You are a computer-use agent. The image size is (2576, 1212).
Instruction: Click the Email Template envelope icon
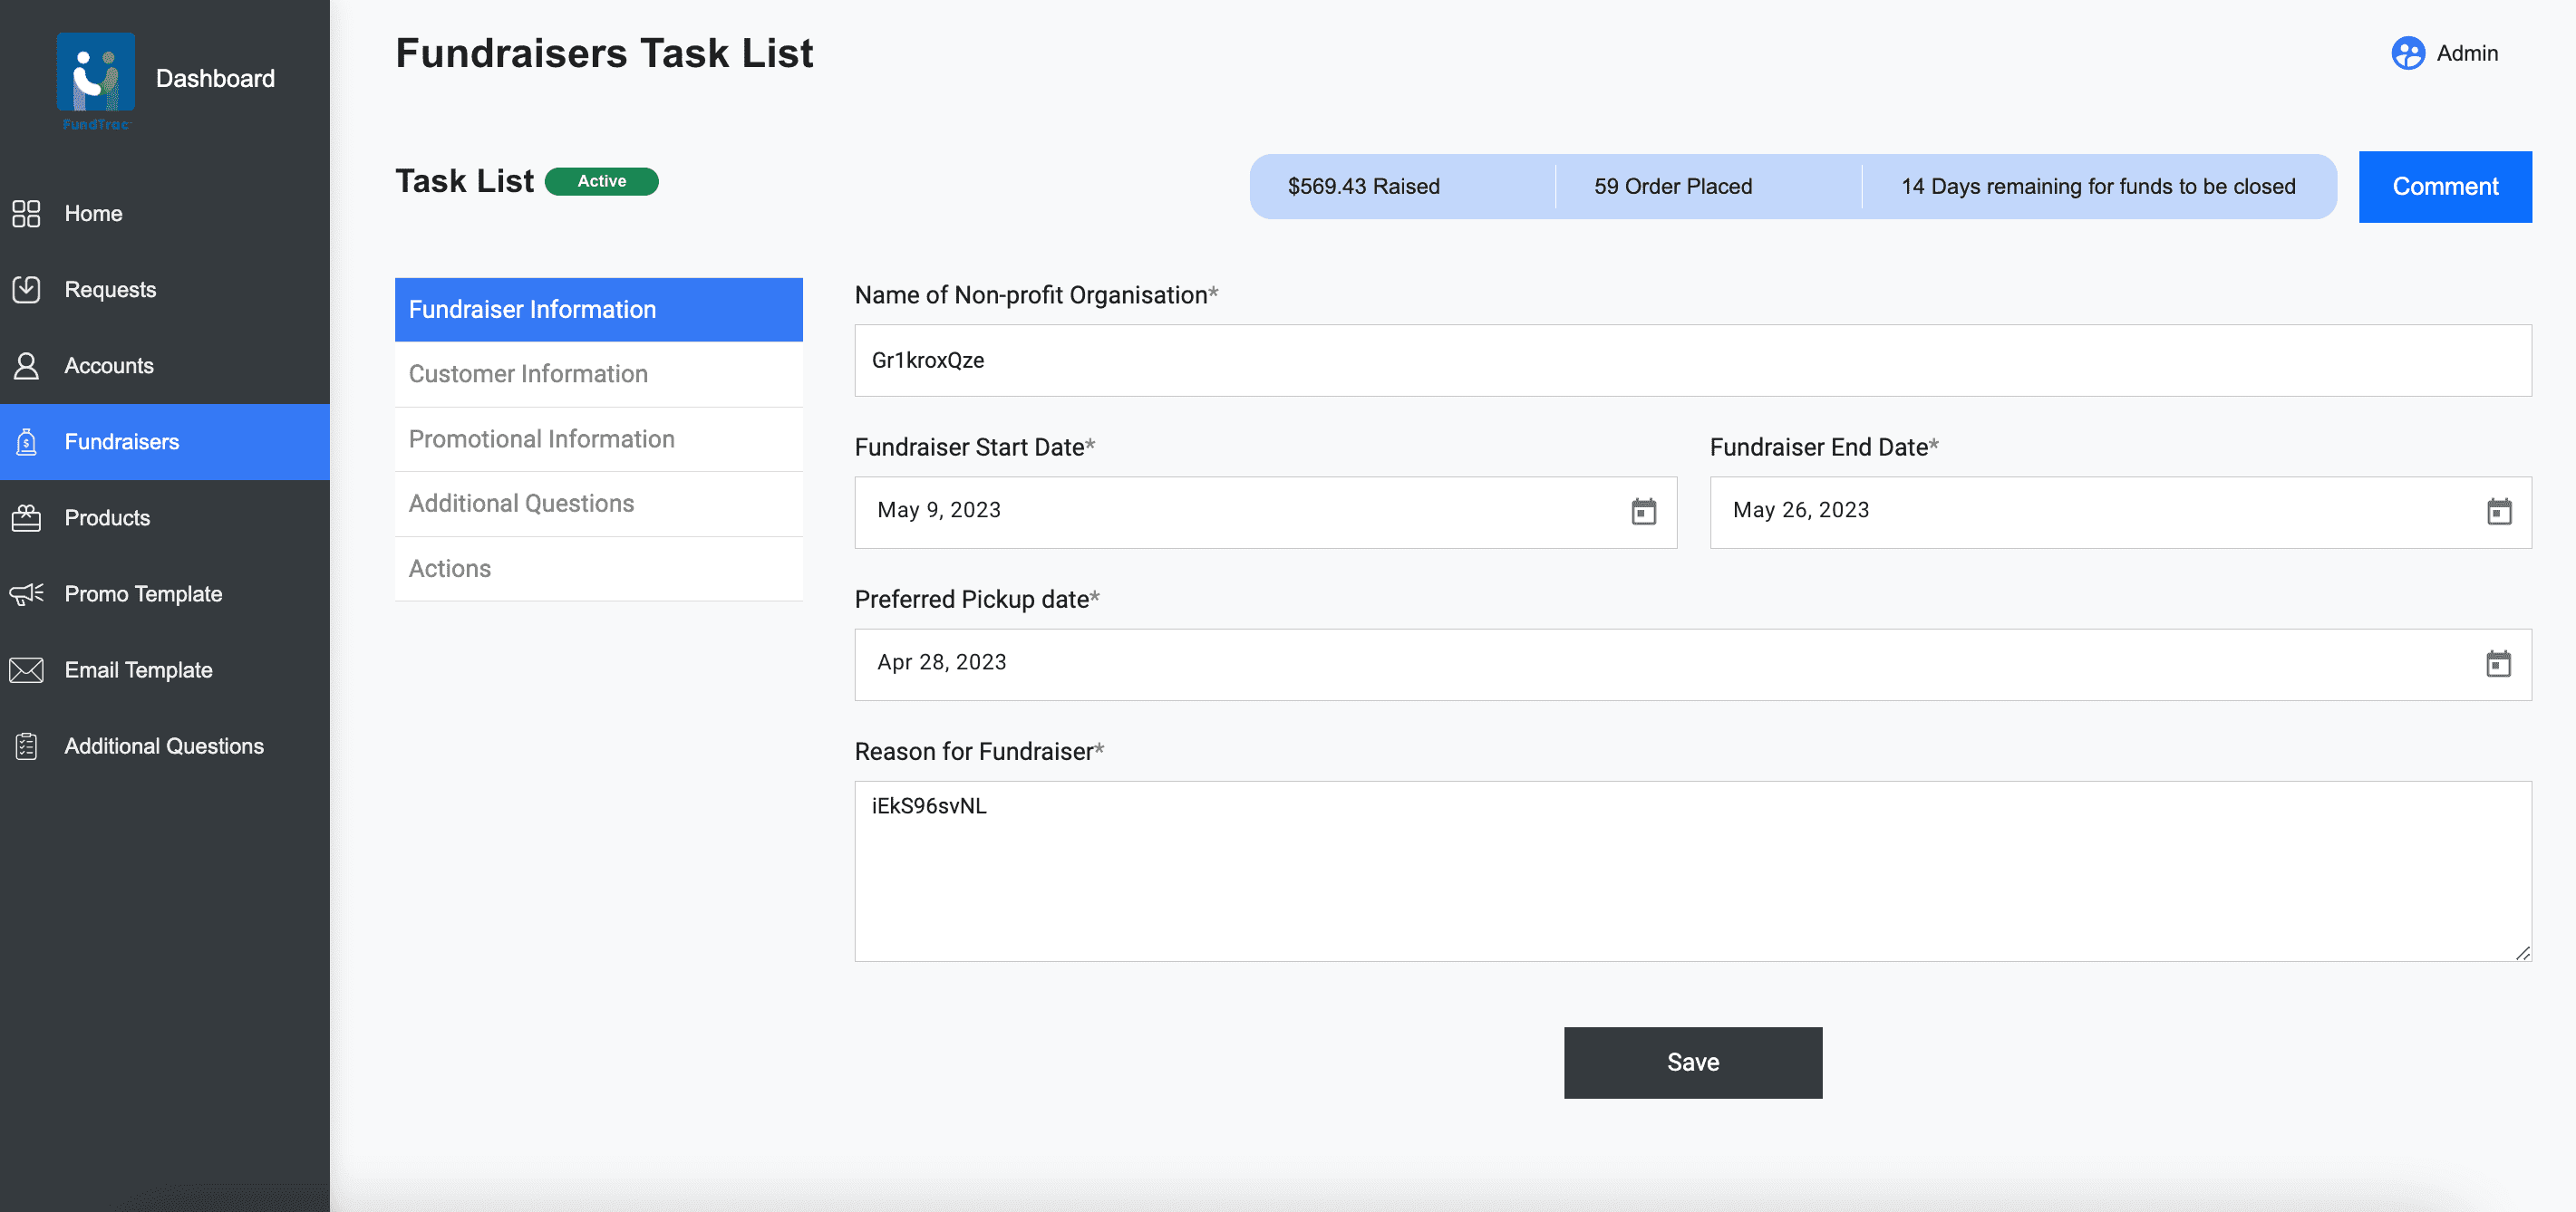(x=26, y=669)
